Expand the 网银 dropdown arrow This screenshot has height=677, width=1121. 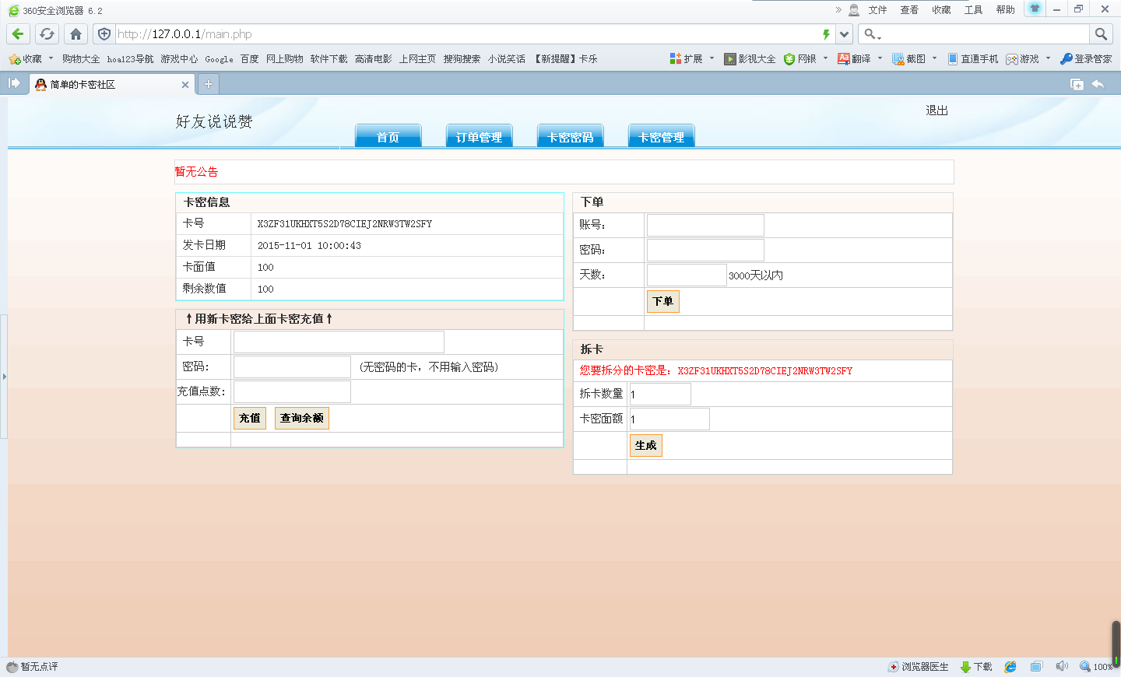coord(825,58)
